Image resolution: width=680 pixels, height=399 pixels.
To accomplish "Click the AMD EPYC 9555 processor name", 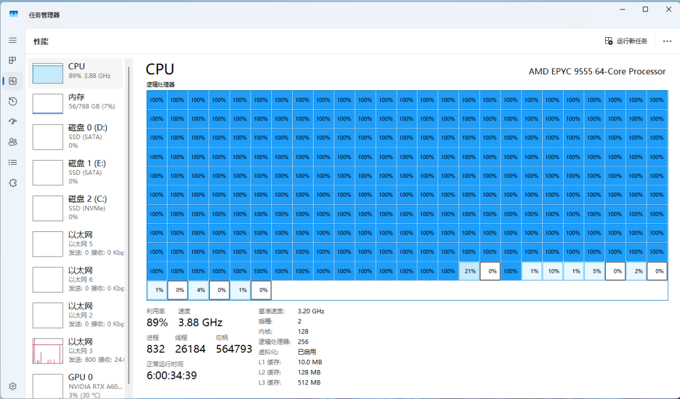I will (597, 71).
